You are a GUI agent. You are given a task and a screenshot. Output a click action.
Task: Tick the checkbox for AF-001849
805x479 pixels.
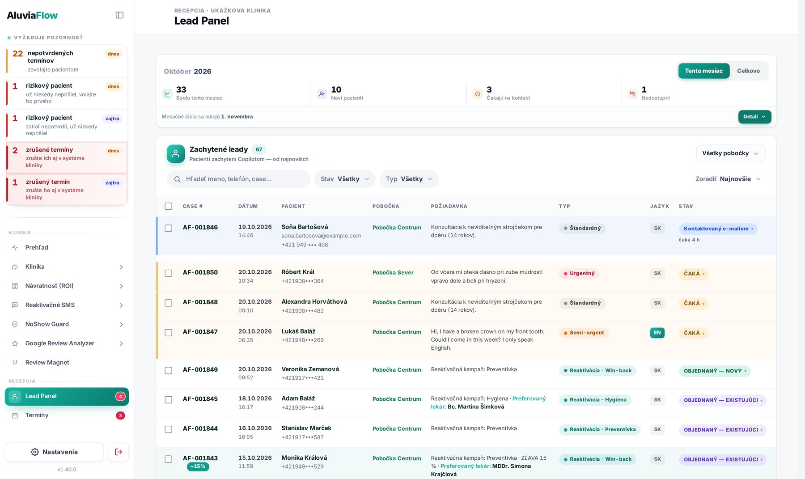pos(169,371)
